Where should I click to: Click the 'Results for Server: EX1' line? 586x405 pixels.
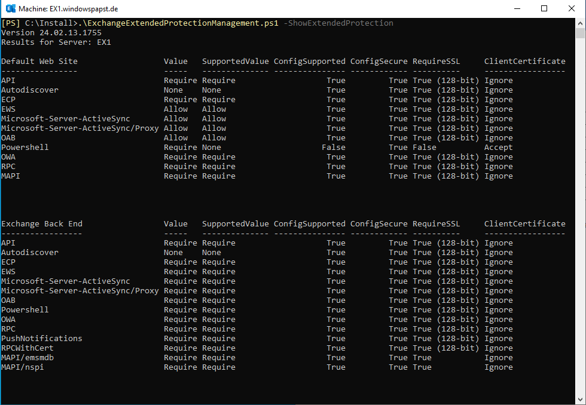pos(56,42)
